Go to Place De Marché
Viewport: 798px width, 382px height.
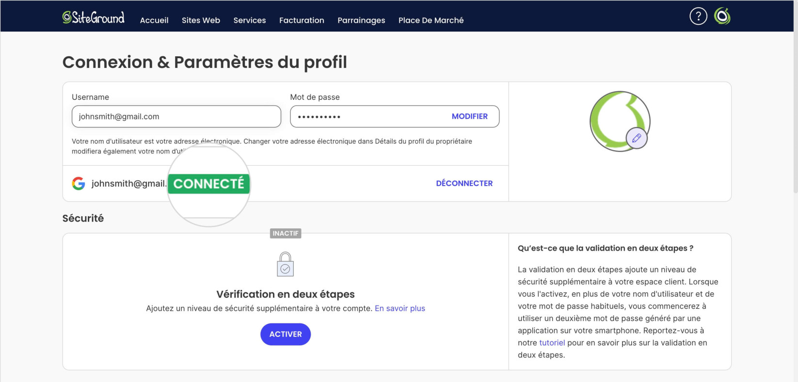click(x=431, y=20)
